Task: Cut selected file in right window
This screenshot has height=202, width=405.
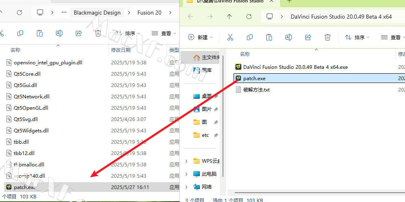Action: pos(230,37)
